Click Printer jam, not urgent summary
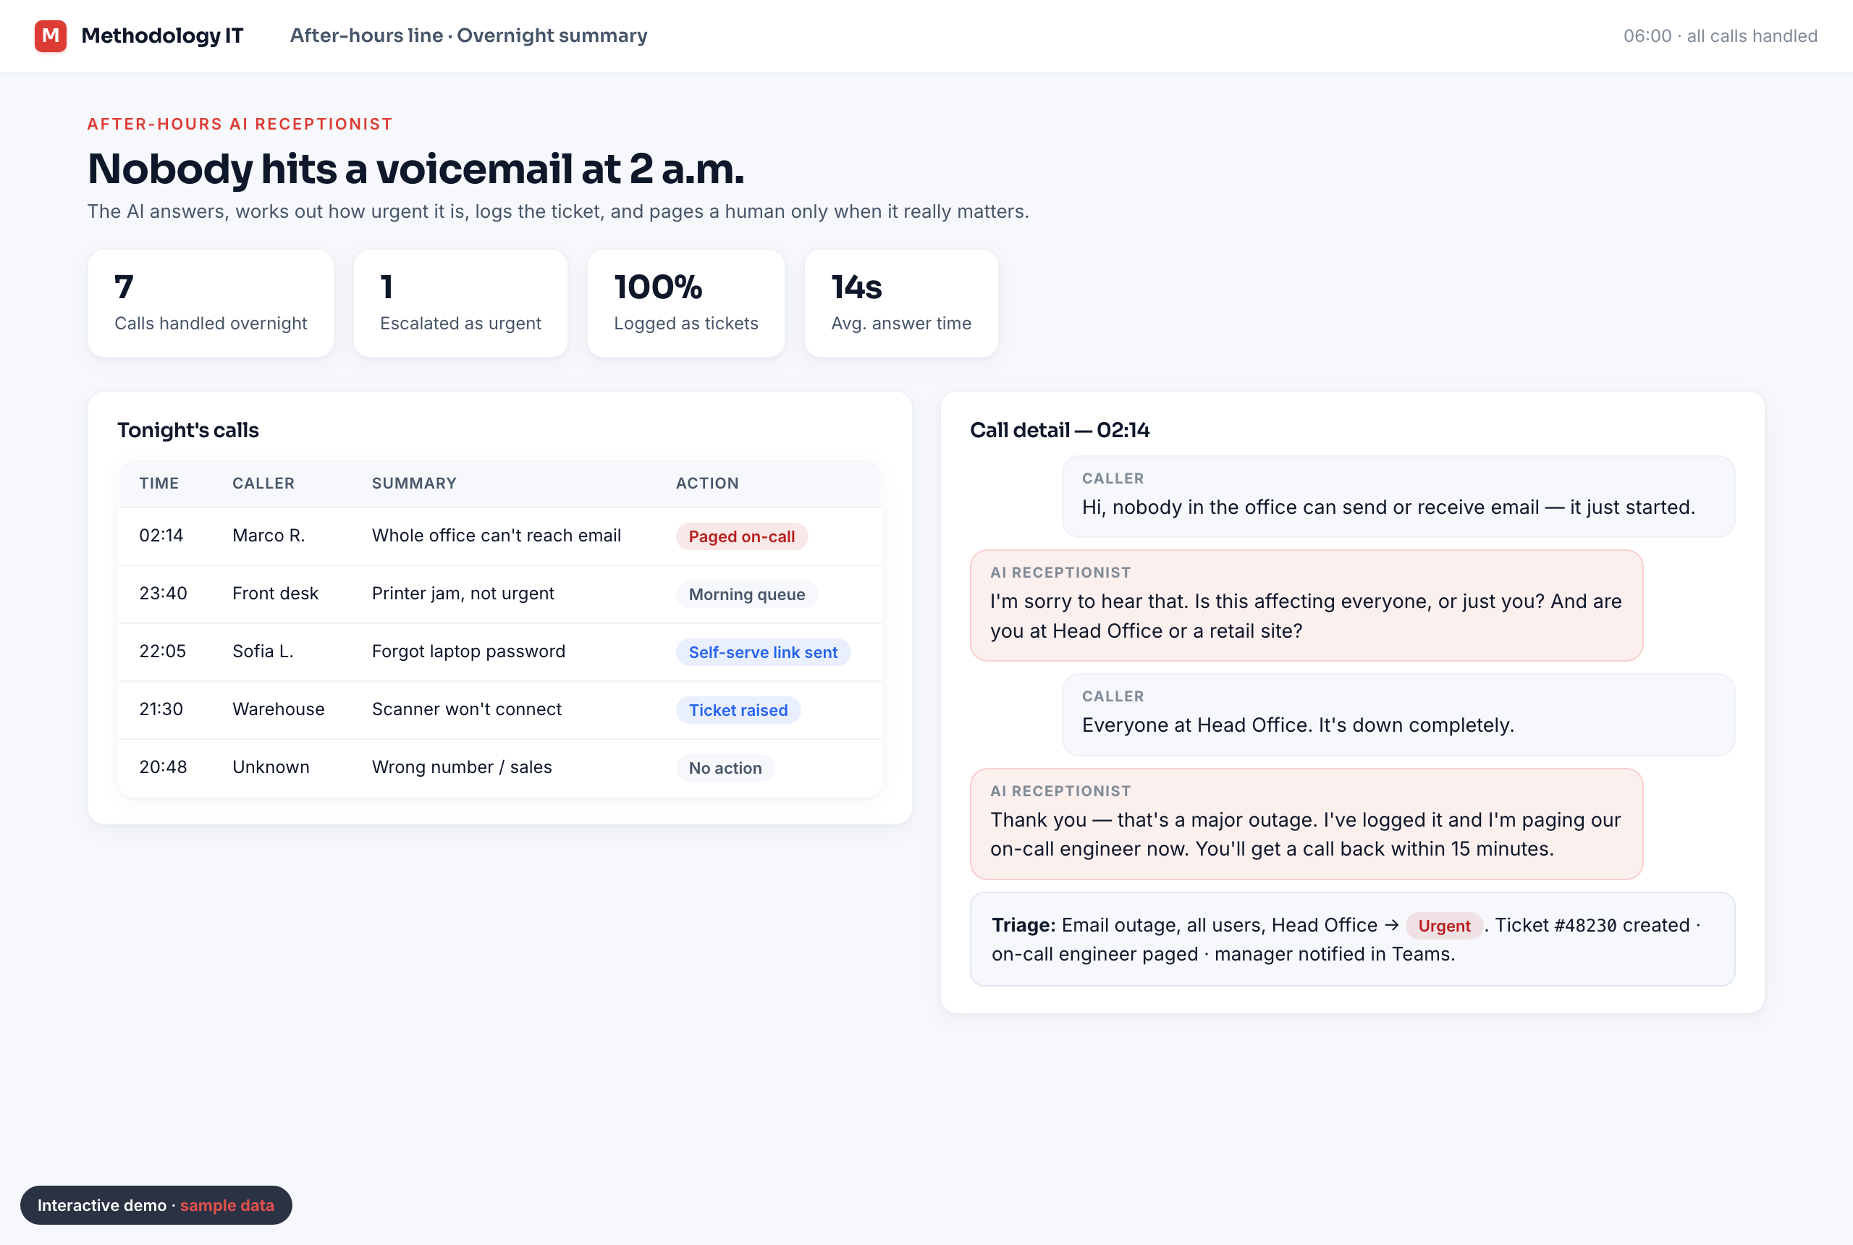This screenshot has width=1853, height=1245. (463, 594)
